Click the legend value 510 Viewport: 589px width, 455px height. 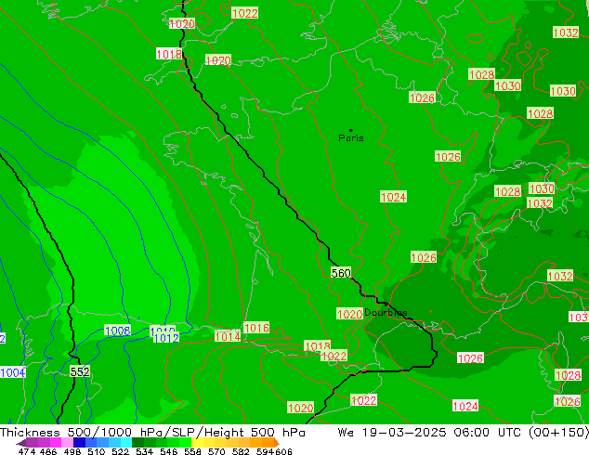pos(97,451)
